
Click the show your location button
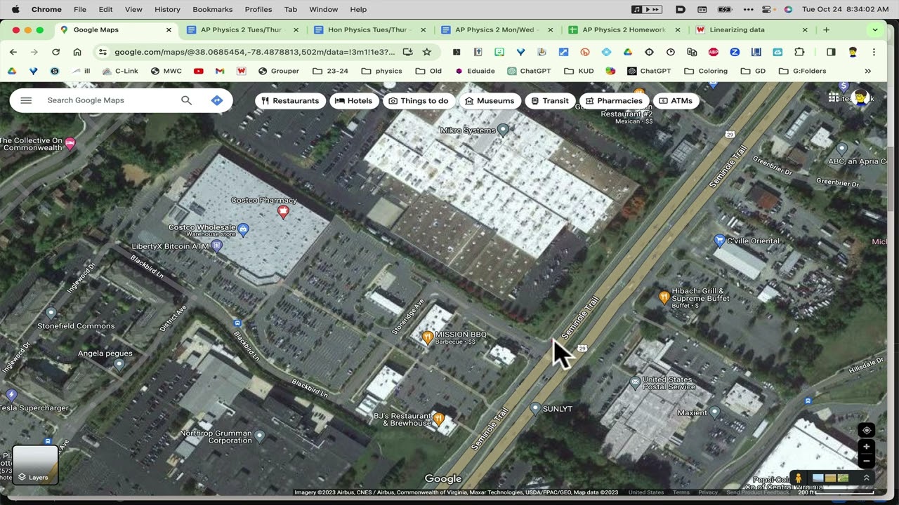867,430
